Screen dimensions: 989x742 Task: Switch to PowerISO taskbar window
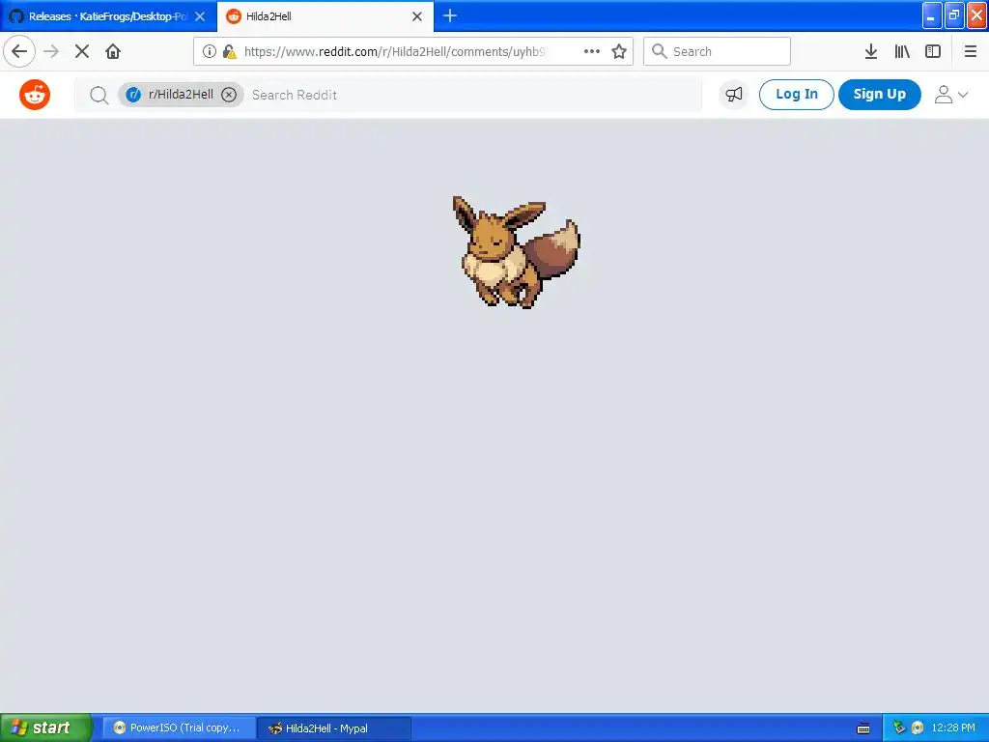tap(178, 728)
